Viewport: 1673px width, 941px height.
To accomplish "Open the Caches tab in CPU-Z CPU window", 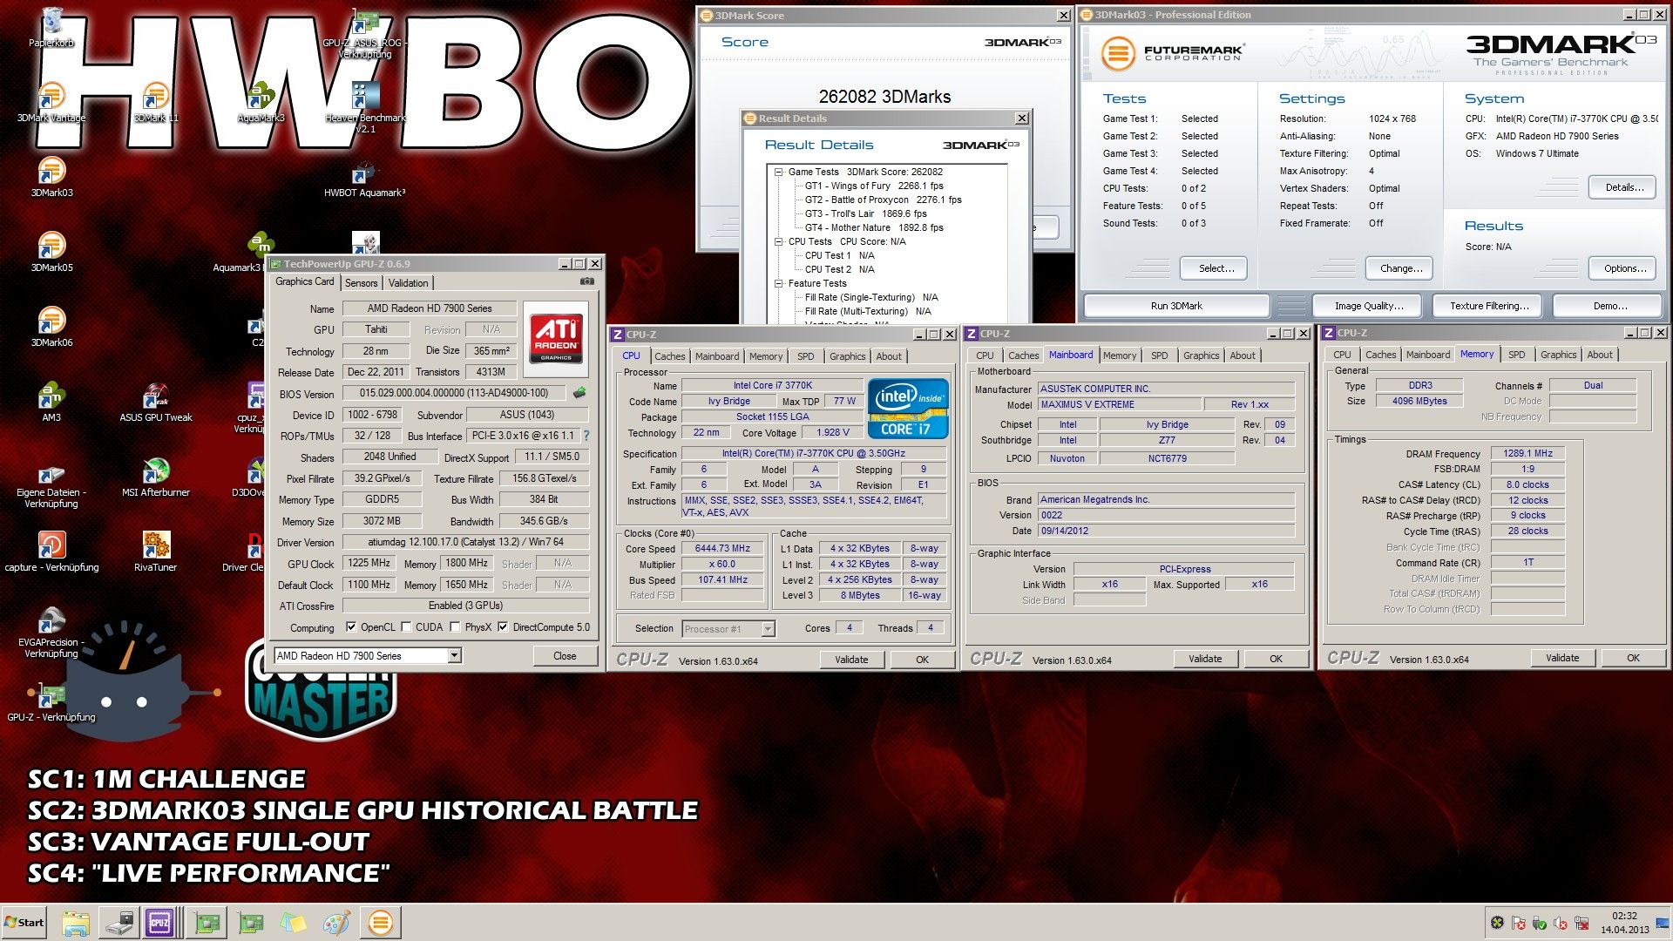I will click(669, 356).
